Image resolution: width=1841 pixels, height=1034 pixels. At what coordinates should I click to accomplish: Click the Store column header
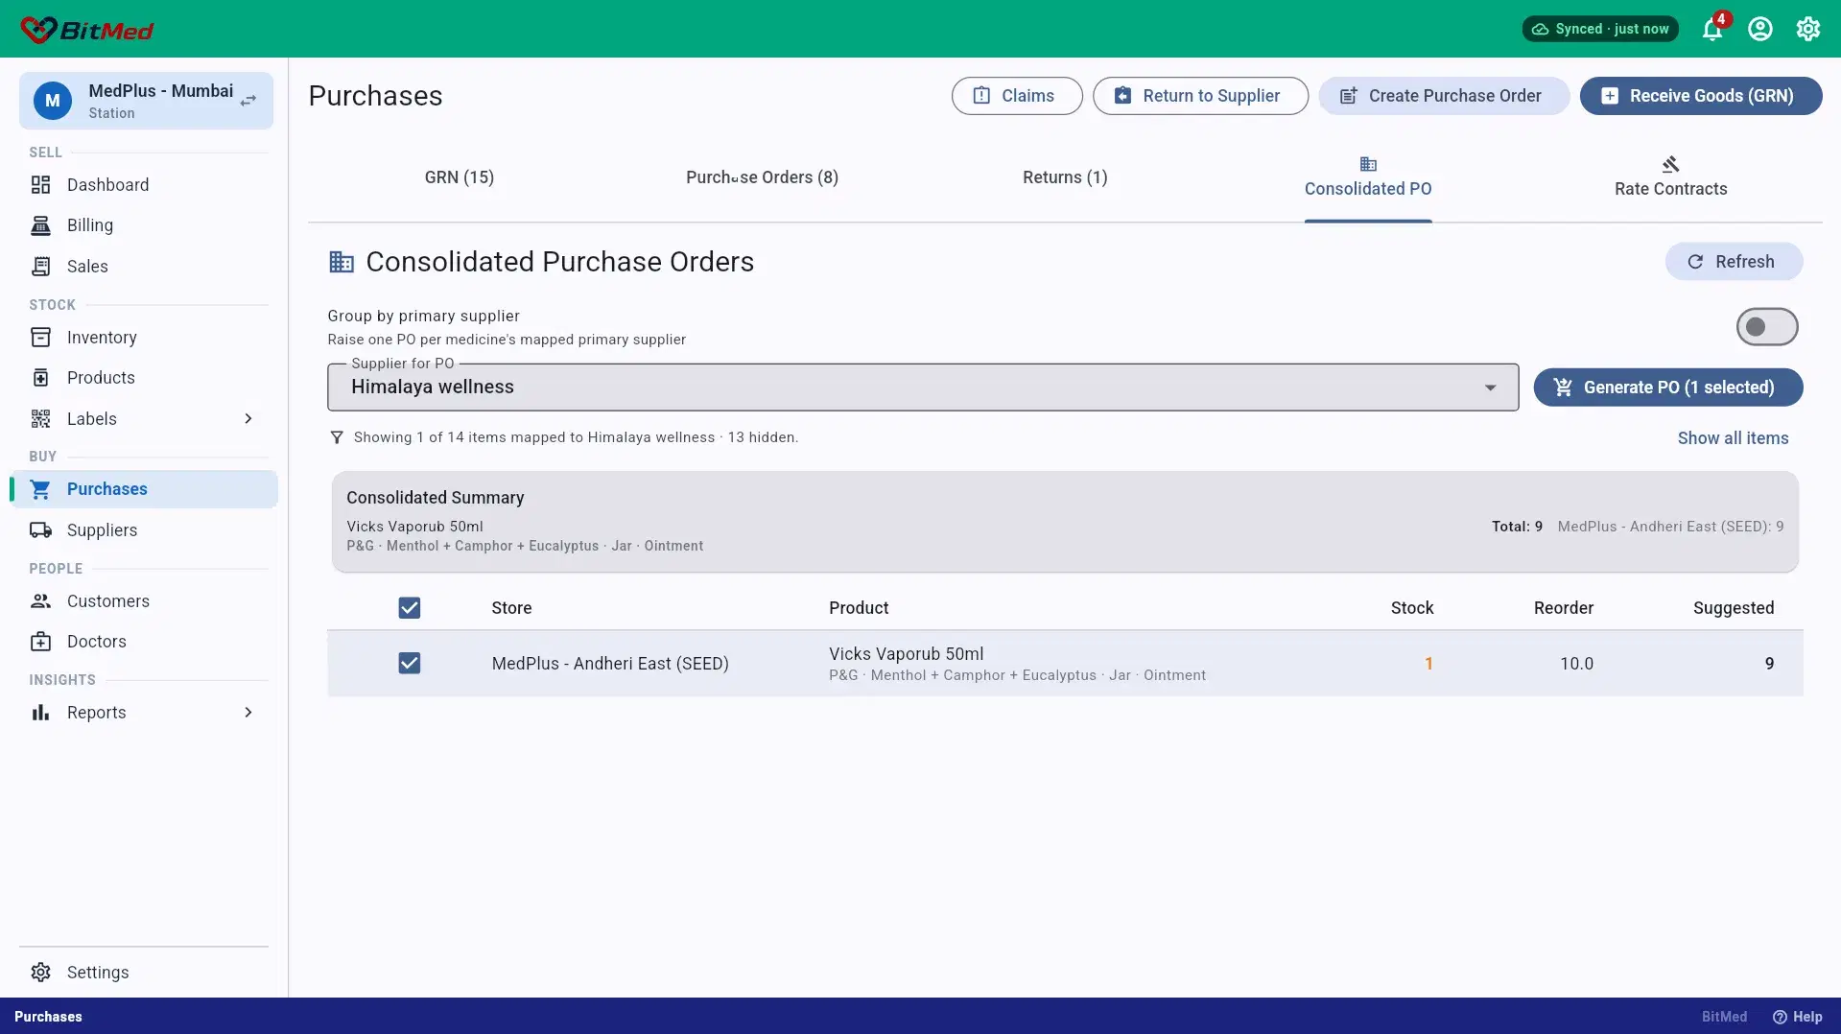(511, 608)
